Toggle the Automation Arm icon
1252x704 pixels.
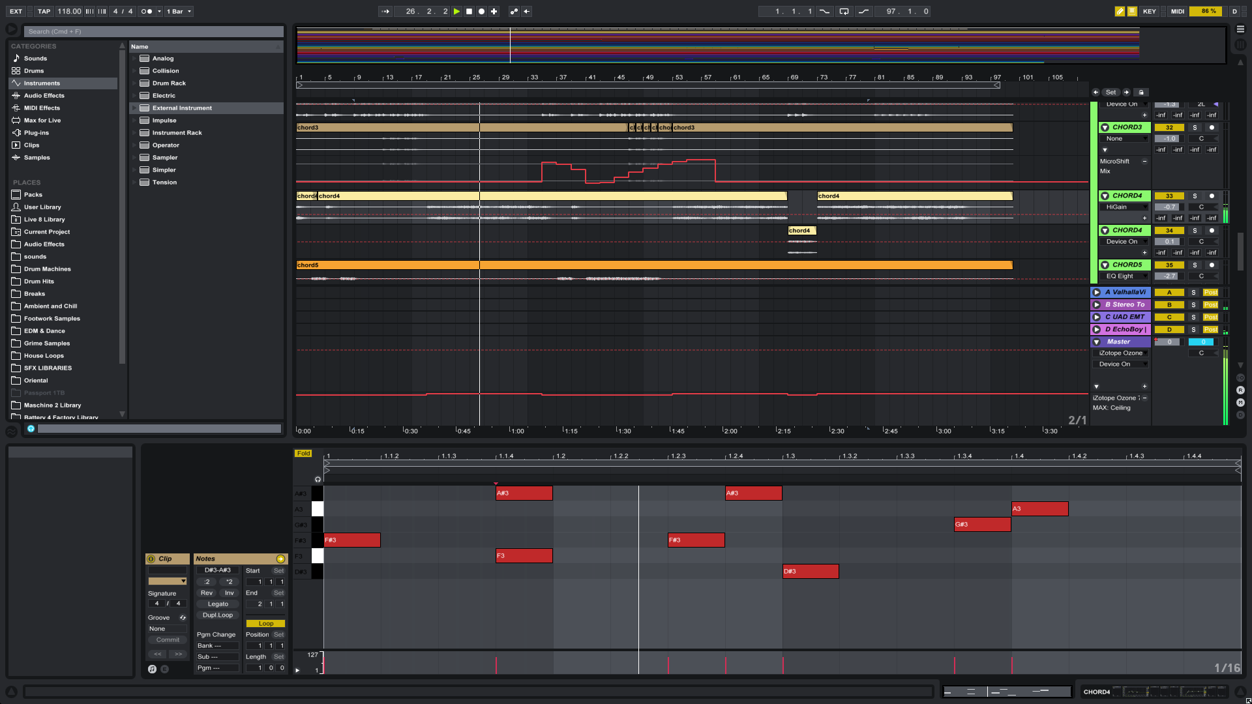click(x=514, y=11)
